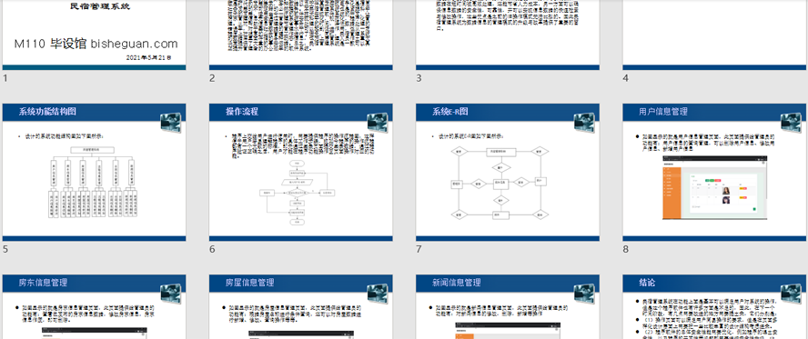Click the logo image on the 结论 slide
This screenshot has height=339, width=808.
click(791, 294)
